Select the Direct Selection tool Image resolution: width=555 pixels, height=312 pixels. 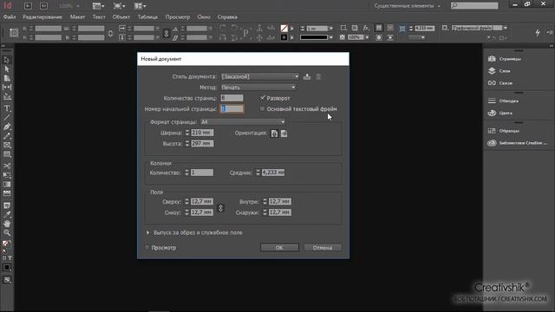pyautogui.click(x=7, y=69)
